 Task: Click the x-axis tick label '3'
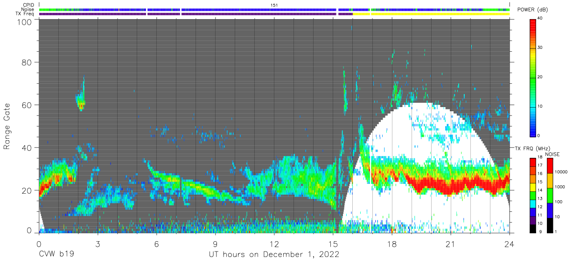click(98, 243)
